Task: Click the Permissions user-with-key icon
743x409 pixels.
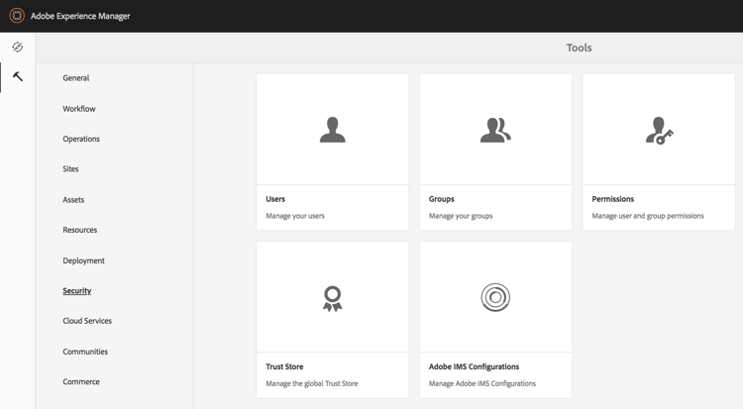Action: tap(659, 131)
